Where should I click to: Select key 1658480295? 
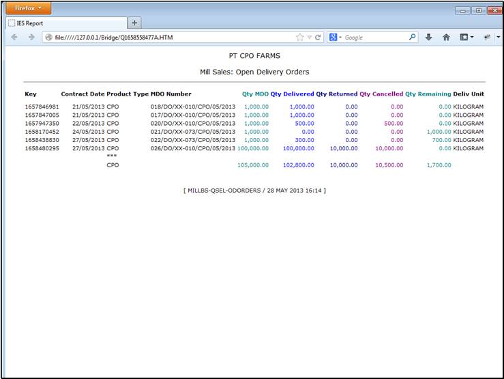click(x=42, y=148)
